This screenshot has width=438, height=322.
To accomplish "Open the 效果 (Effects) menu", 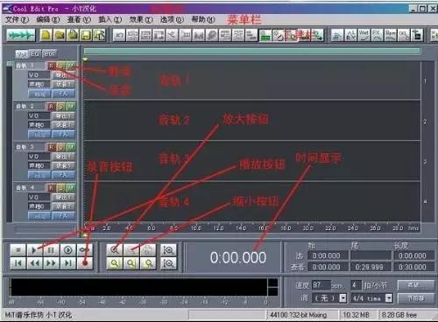I will [141, 19].
